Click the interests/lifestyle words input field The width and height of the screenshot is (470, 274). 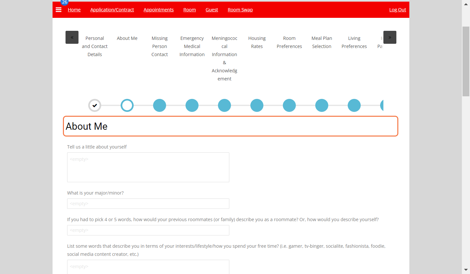(x=148, y=267)
